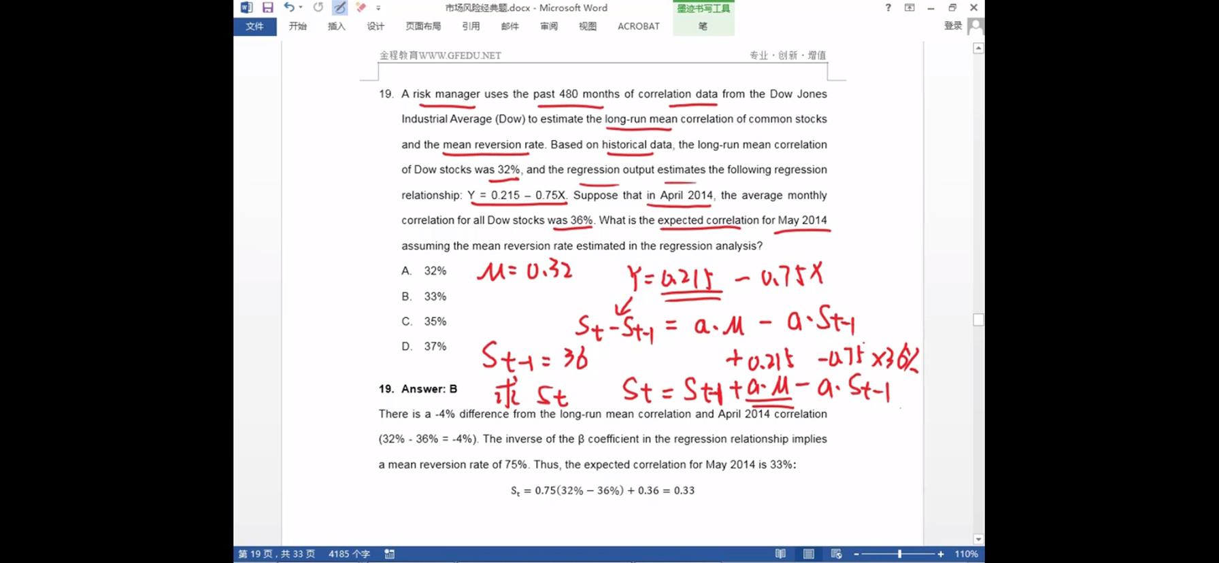Switch to Web Layout view

pyautogui.click(x=837, y=554)
